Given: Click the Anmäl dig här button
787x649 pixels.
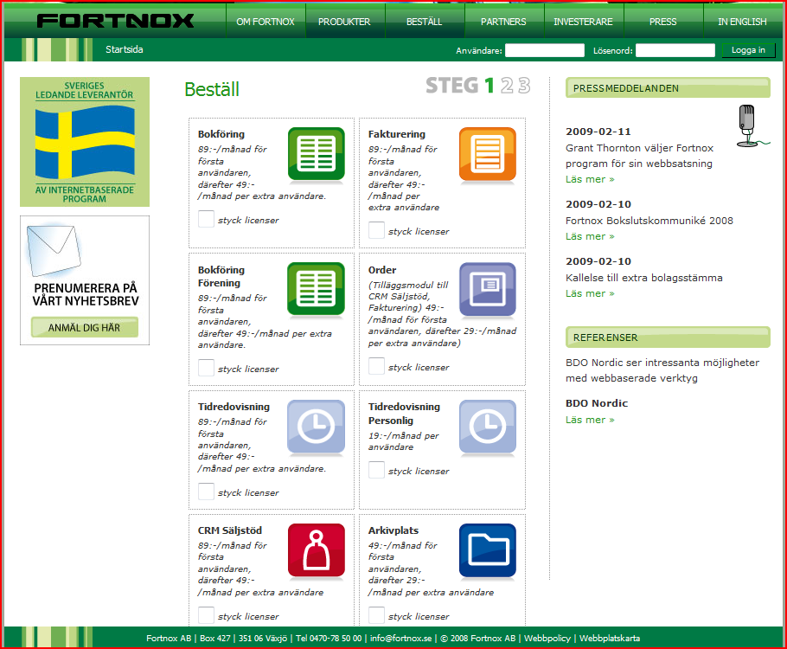Looking at the screenshot, I should (x=85, y=327).
